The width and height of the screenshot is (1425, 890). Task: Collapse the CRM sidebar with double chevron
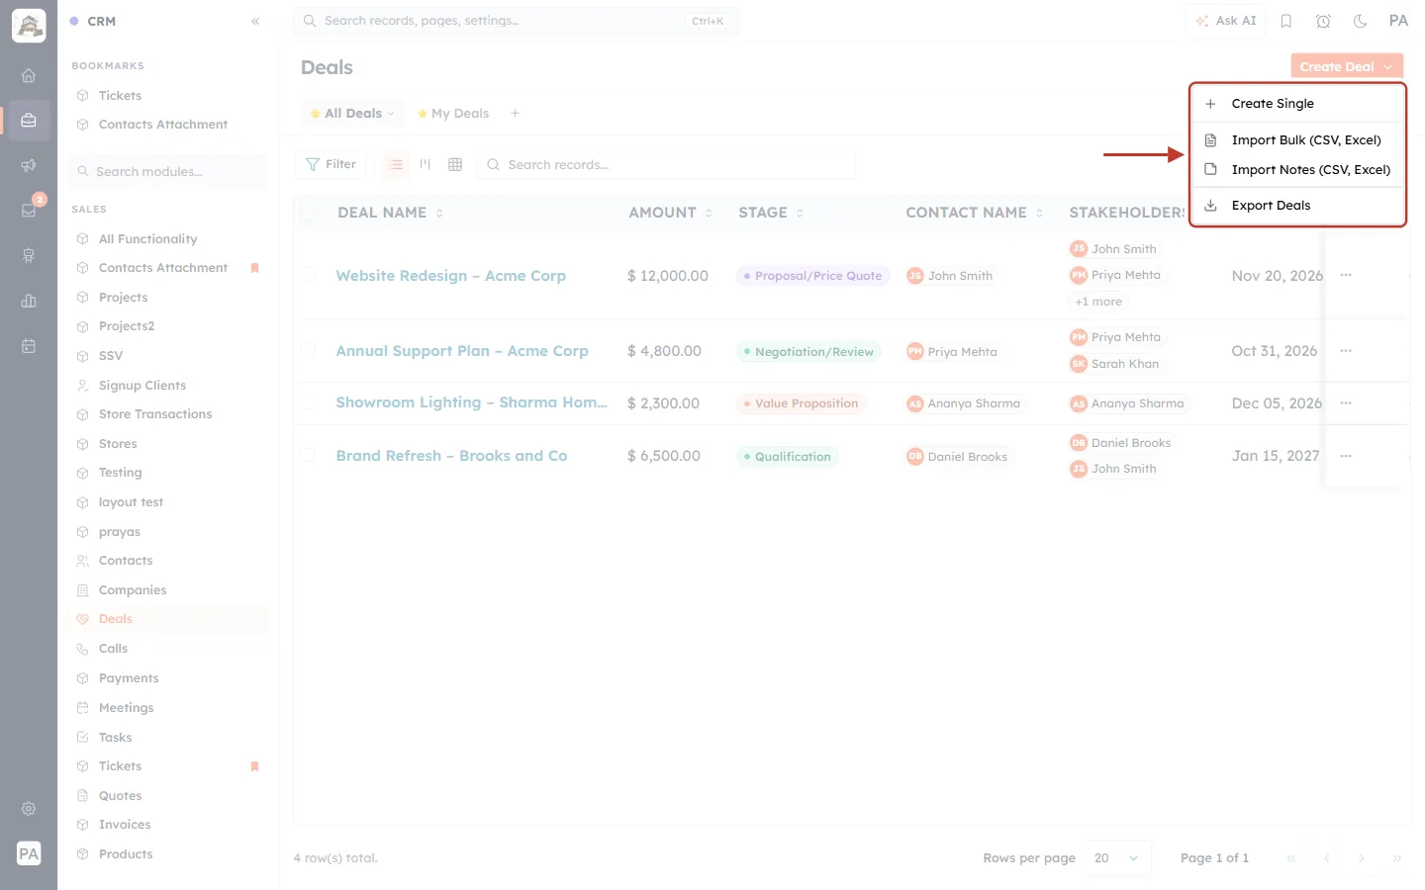click(x=255, y=21)
